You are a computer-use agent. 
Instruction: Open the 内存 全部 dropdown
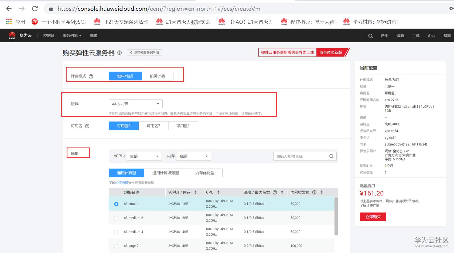click(194, 156)
